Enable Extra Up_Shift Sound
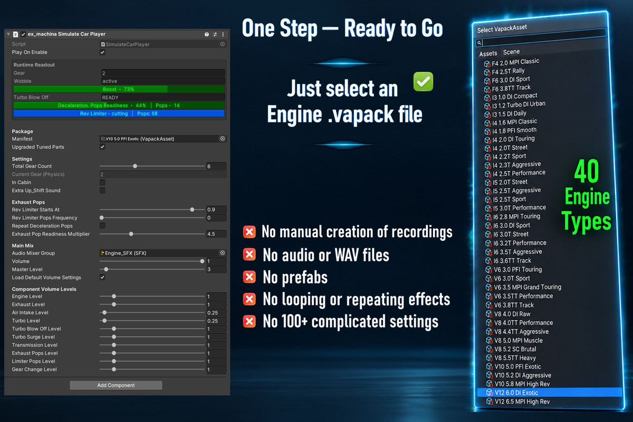633x422 pixels. point(102,190)
